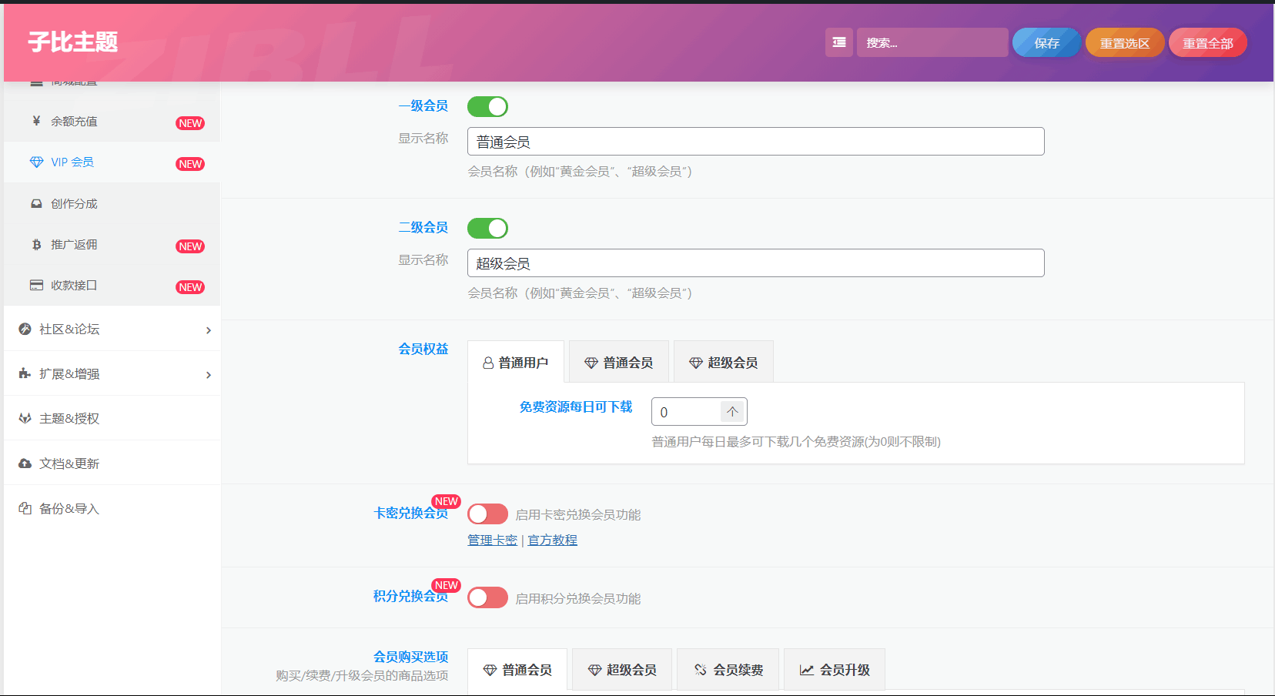
Task: Open the 推广返佣 menu item
Action: click(x=112, y=244)
